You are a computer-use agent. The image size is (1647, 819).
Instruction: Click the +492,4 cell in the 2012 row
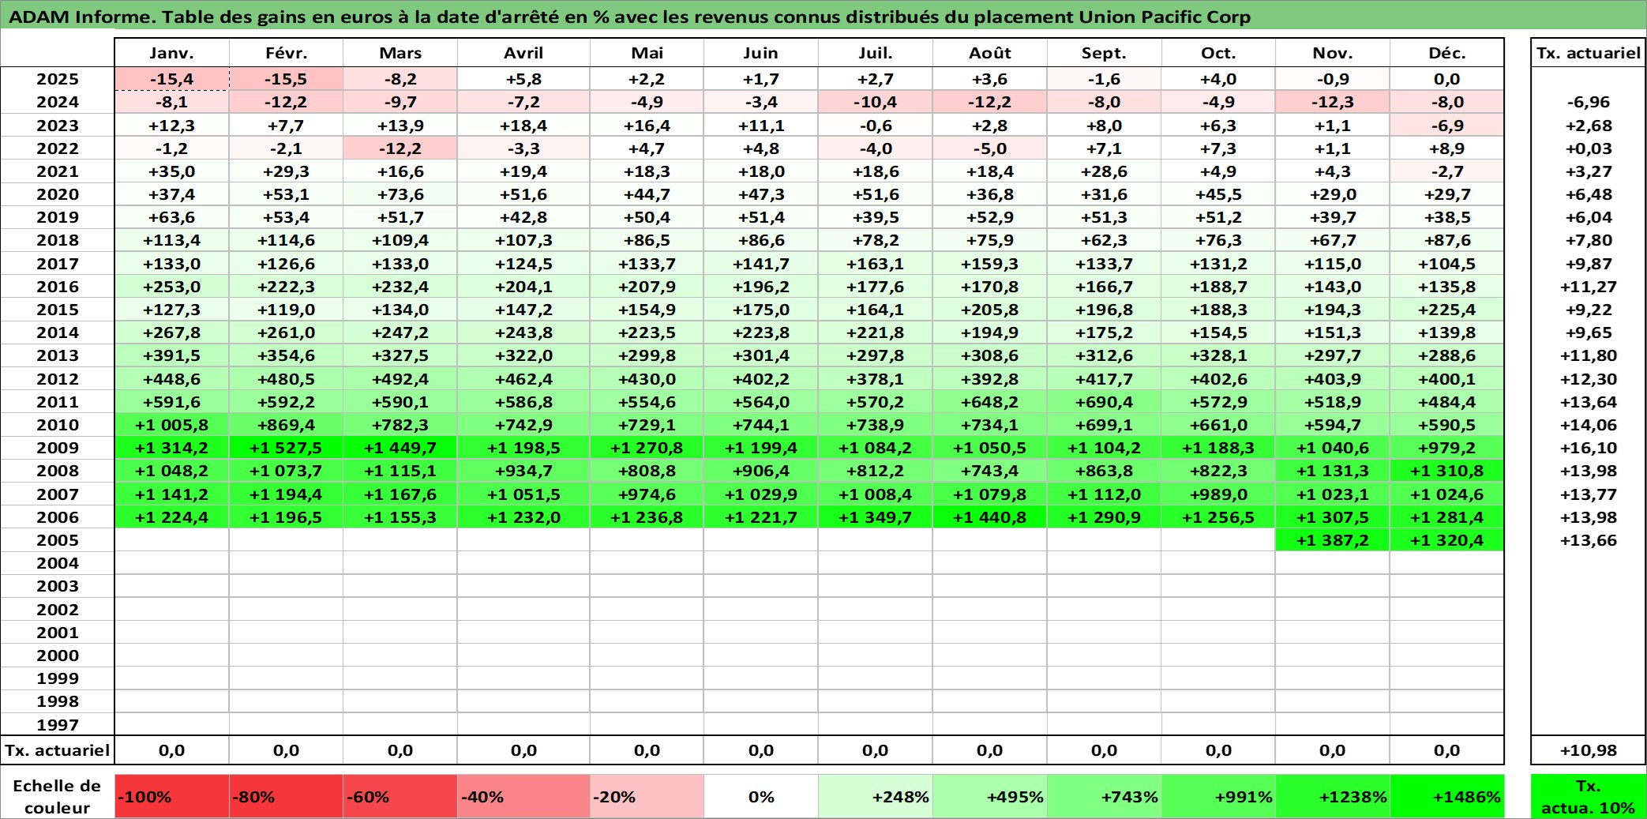pyautogui.click(x=400, y=379)
